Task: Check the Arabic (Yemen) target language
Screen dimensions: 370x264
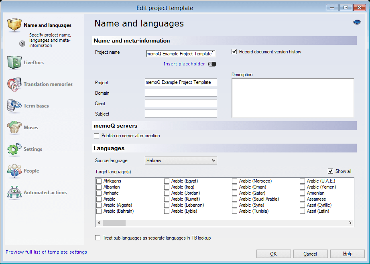Action: pos(302,187)
